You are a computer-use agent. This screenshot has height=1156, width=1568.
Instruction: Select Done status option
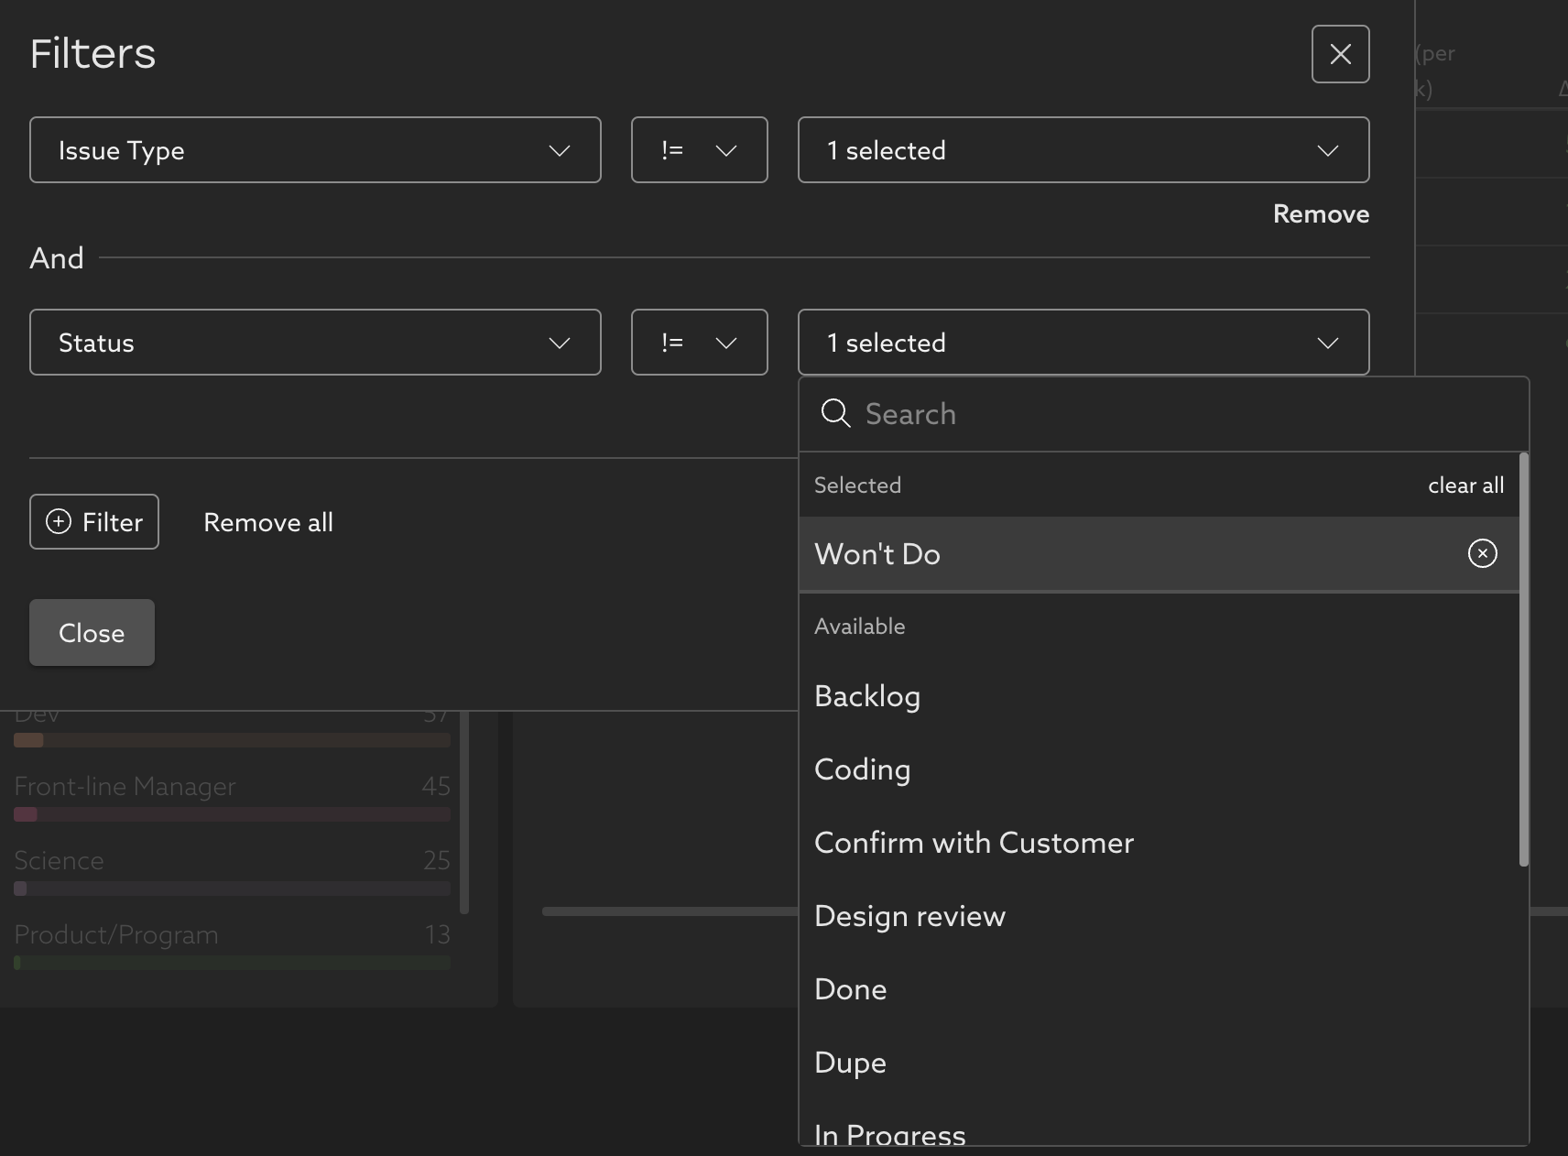tap(850, 989)
